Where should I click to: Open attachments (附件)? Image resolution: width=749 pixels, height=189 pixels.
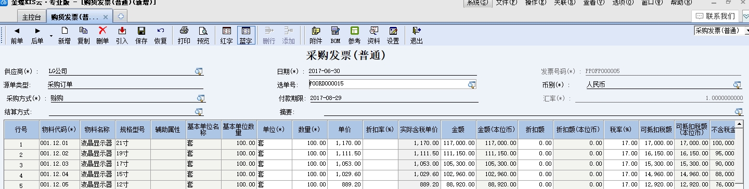(316, 36)
